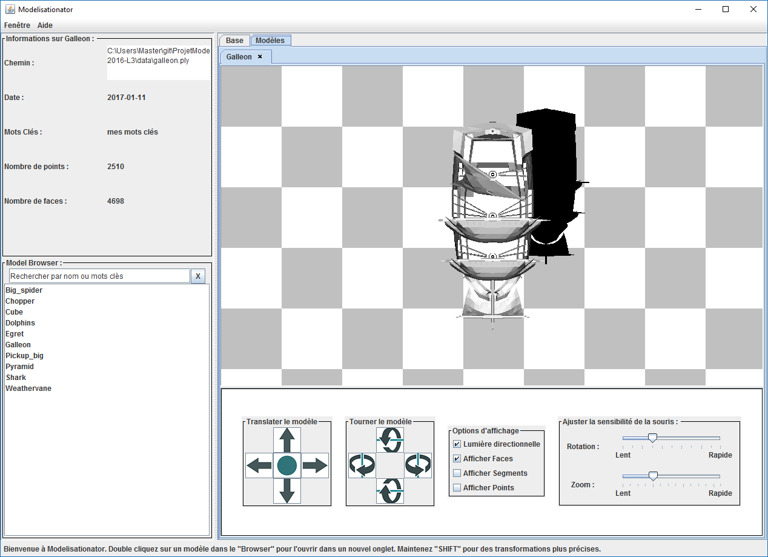
Task: Recenter the model with the circle button
Action: tap(287, 465)
